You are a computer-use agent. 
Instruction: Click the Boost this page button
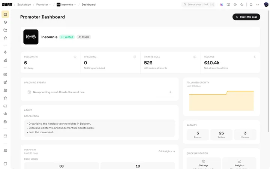pos(246,17)
